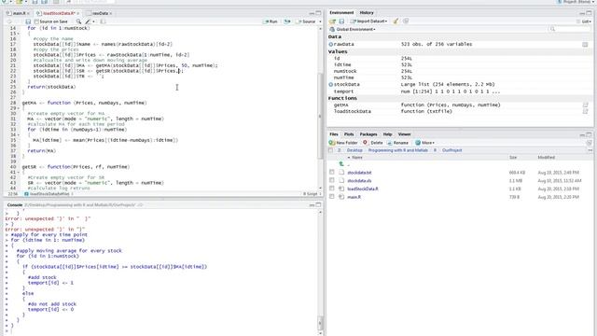Navigate to OurProject in path breadcrumb
The height and width of the screenshot is (336, 597).
coord(451,150)
